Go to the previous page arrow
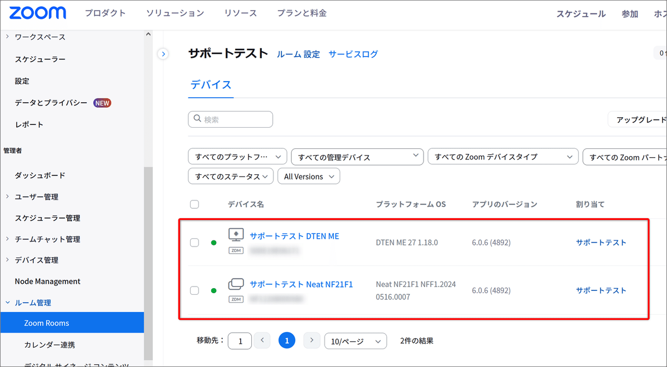 pyautogui.click(x=262, y=340)
